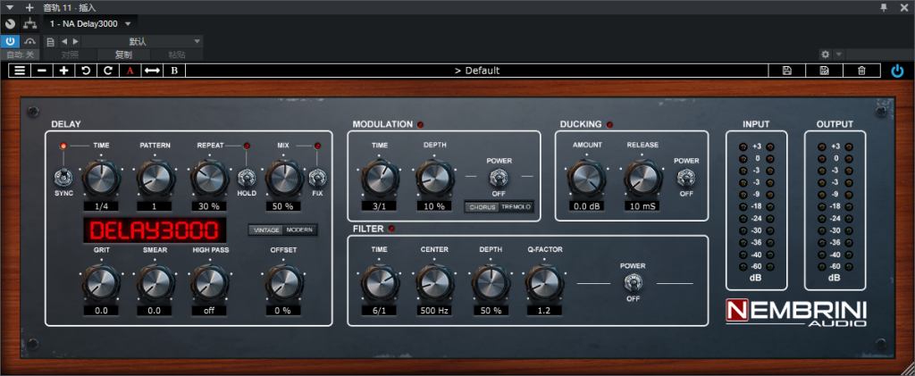
Task: Open the preset document icon
Action: pyautogui.click(x=51, y=41)
